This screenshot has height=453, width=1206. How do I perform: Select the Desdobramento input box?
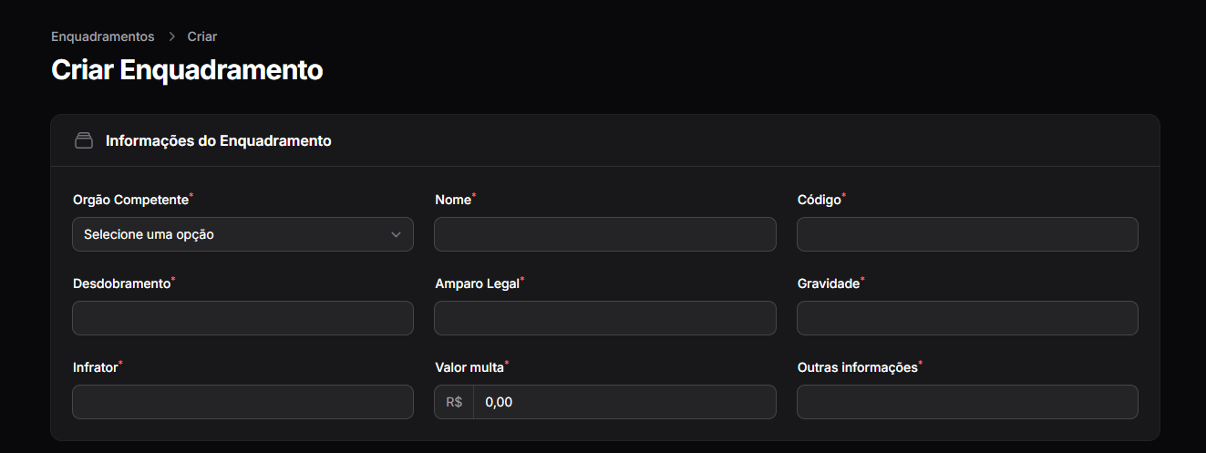click(x=242, y=318)
